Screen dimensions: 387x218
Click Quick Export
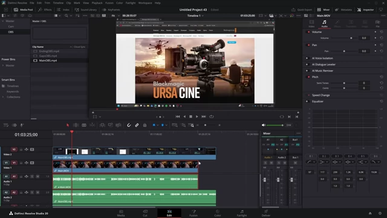(x=302, y=10)
